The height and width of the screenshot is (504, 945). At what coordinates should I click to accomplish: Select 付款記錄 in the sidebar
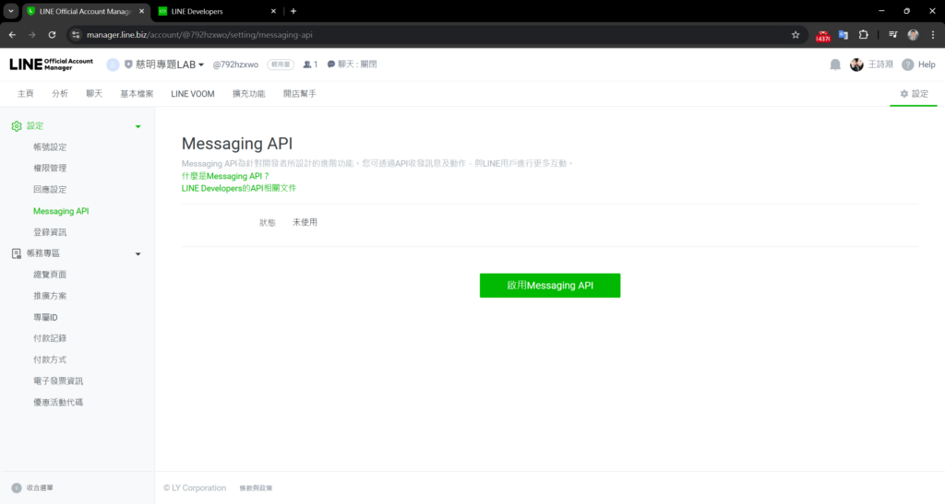[x=50, y=338]
